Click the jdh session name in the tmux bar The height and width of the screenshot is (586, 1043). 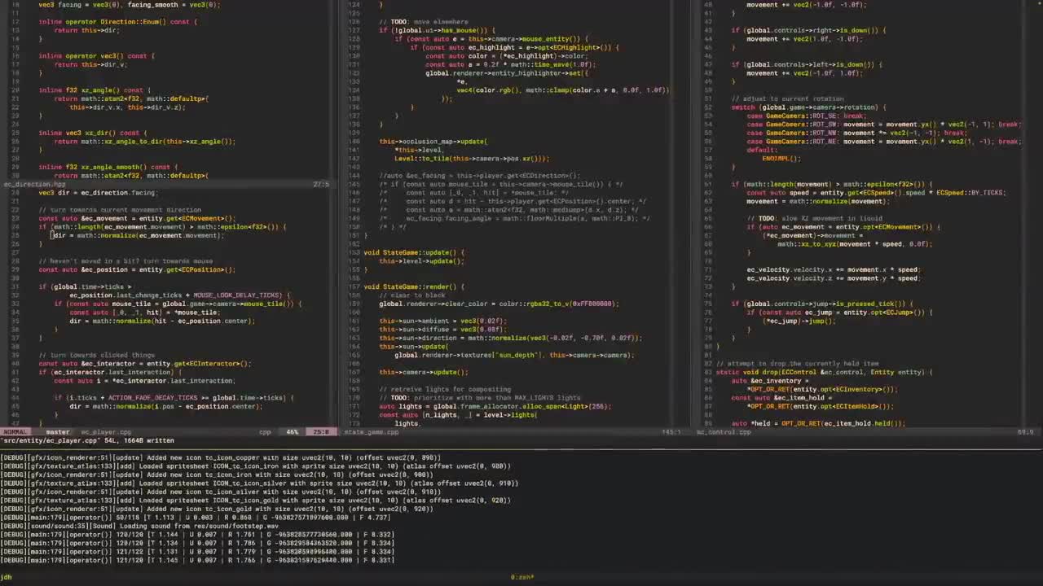coord(7,577)
